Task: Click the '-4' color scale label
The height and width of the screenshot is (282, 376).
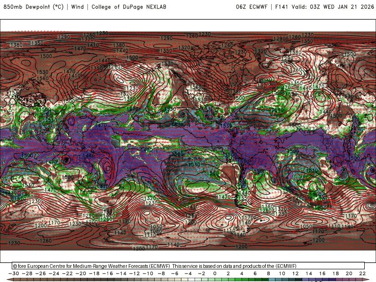Action: click(x=188, y=274)
